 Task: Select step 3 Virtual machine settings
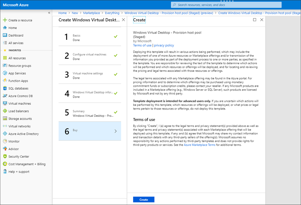90,74
